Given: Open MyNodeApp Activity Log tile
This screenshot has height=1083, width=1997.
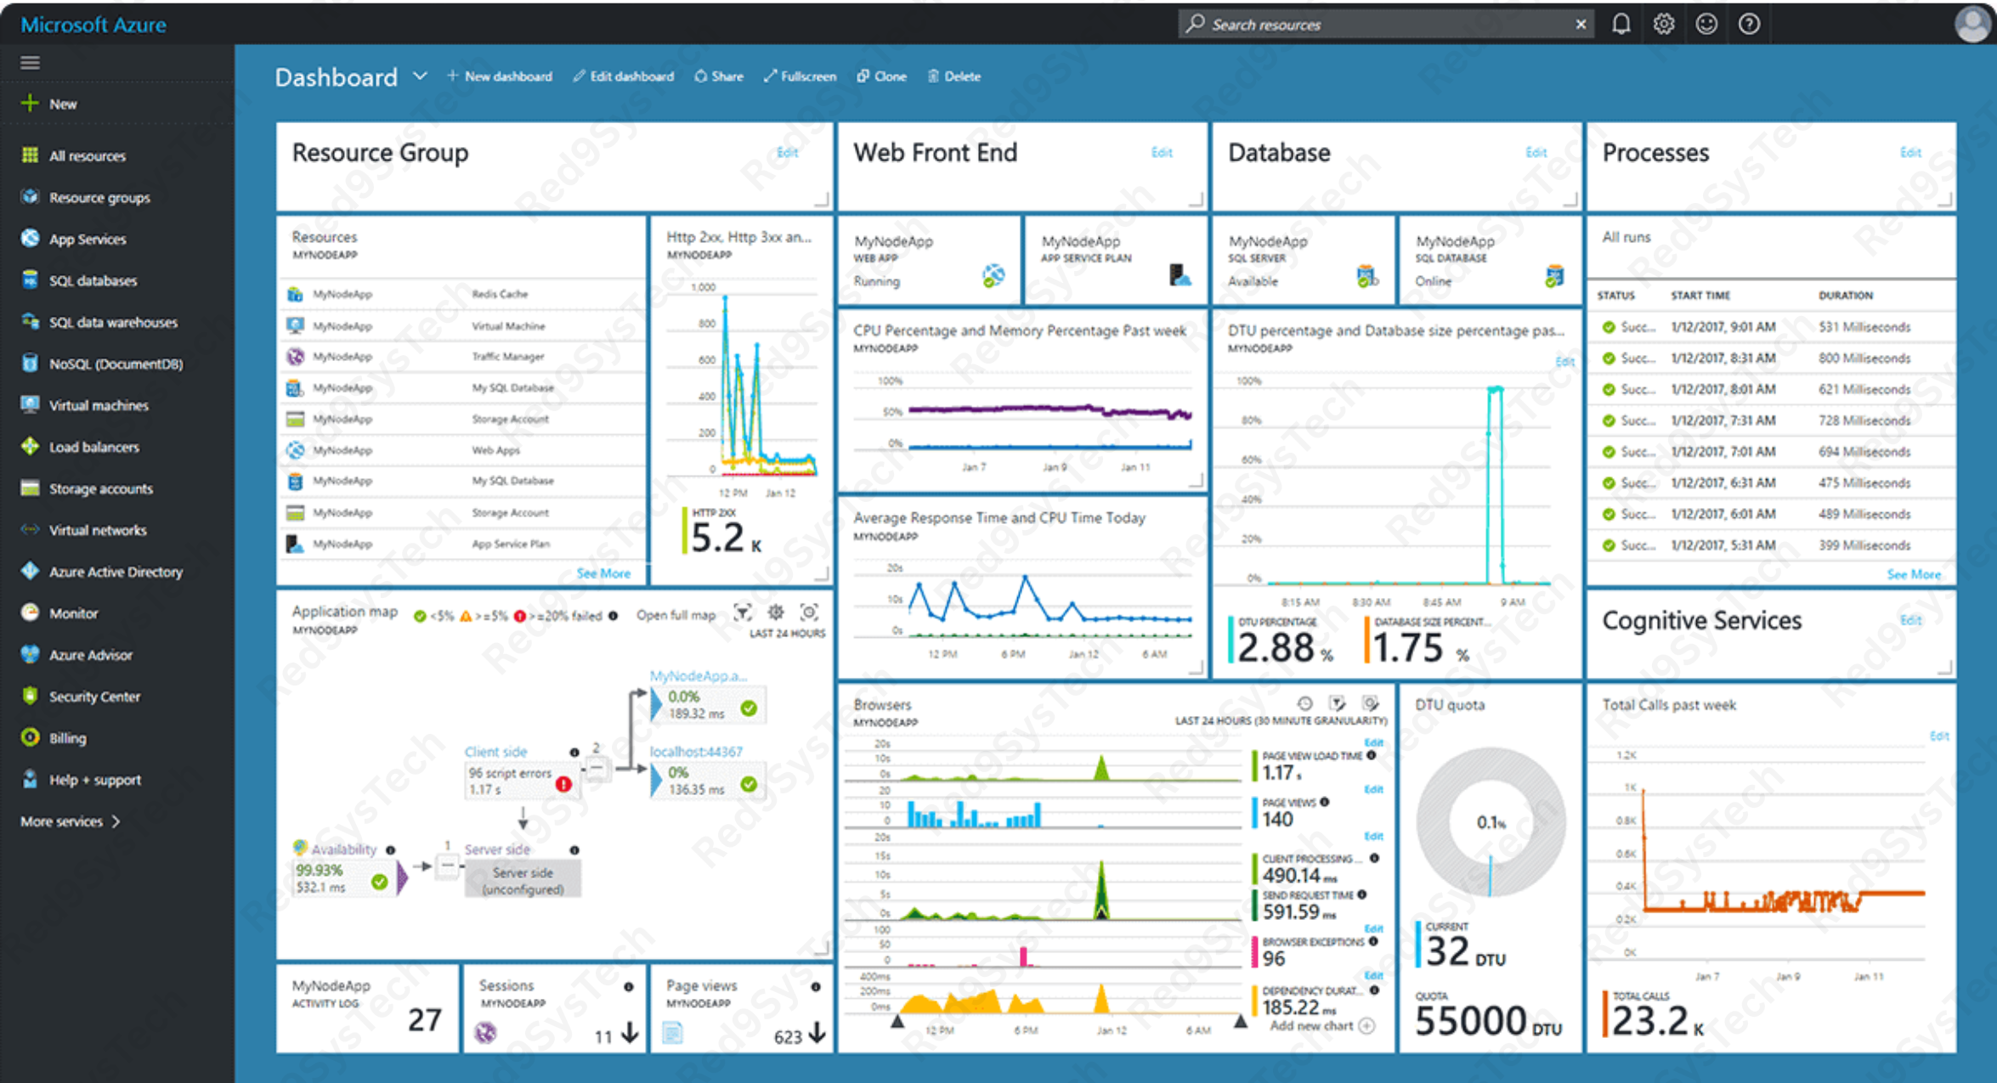Looking at the screenshot, I should (367, 1008).
